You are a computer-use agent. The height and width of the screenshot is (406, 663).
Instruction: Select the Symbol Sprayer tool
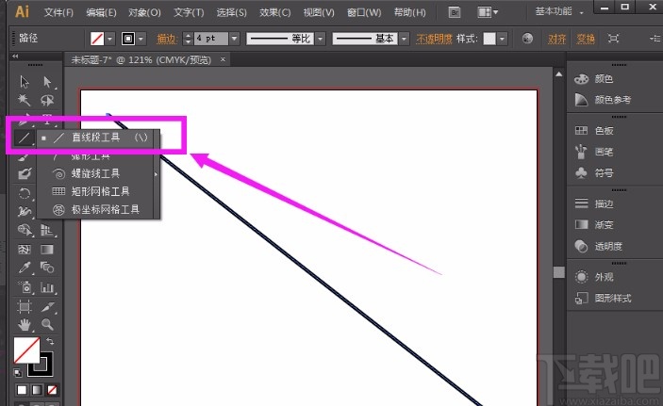[25, 287]
